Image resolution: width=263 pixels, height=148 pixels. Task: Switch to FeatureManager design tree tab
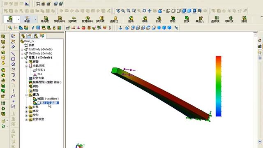tap(23, 36)
